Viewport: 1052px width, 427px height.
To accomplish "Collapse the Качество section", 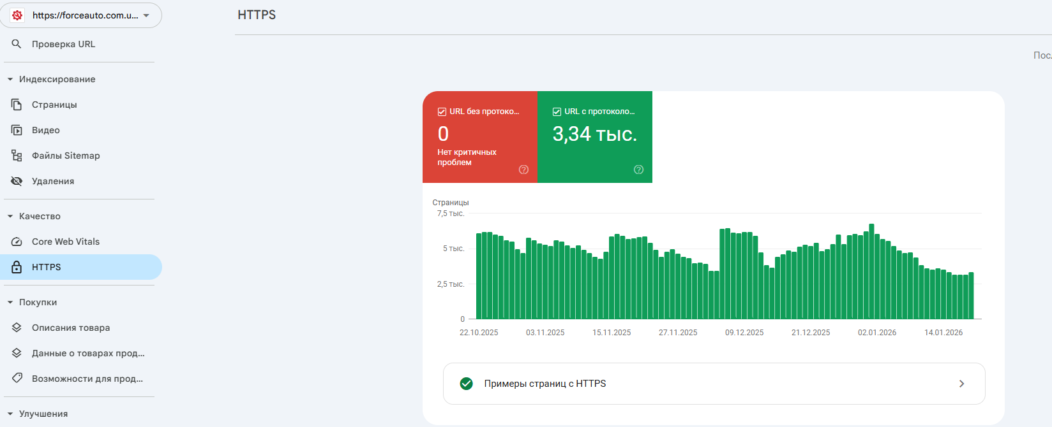I will [x=10, y=216].
